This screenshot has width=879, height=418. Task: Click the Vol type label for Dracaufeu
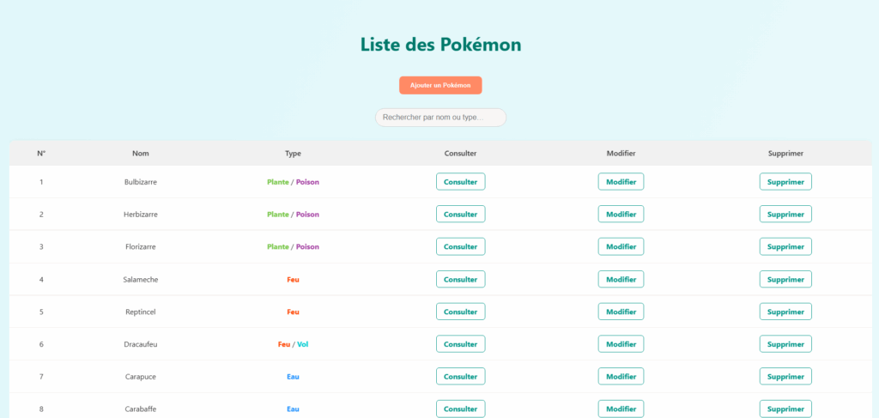pos(303,344)
